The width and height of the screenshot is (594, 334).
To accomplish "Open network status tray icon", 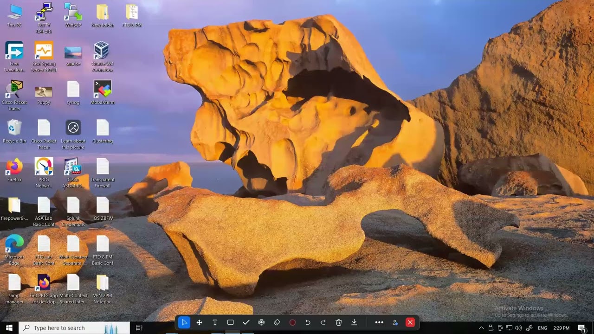I will click(x=509, y=328).
